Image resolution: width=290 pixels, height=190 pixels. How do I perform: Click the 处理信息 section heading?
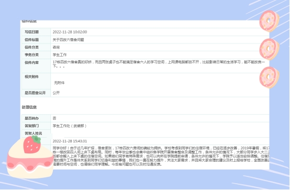29,107
